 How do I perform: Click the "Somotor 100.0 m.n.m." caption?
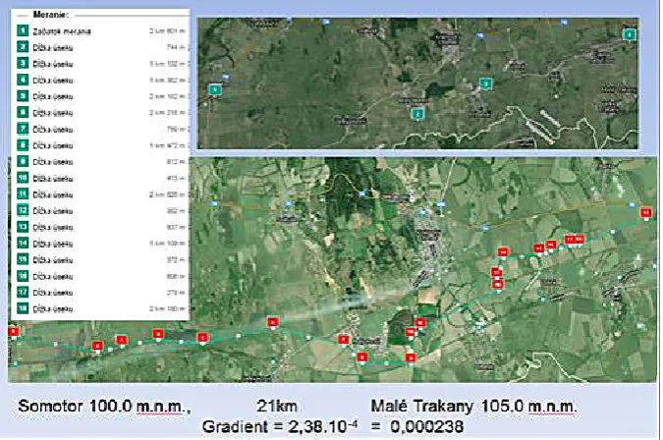coord(104,407)
